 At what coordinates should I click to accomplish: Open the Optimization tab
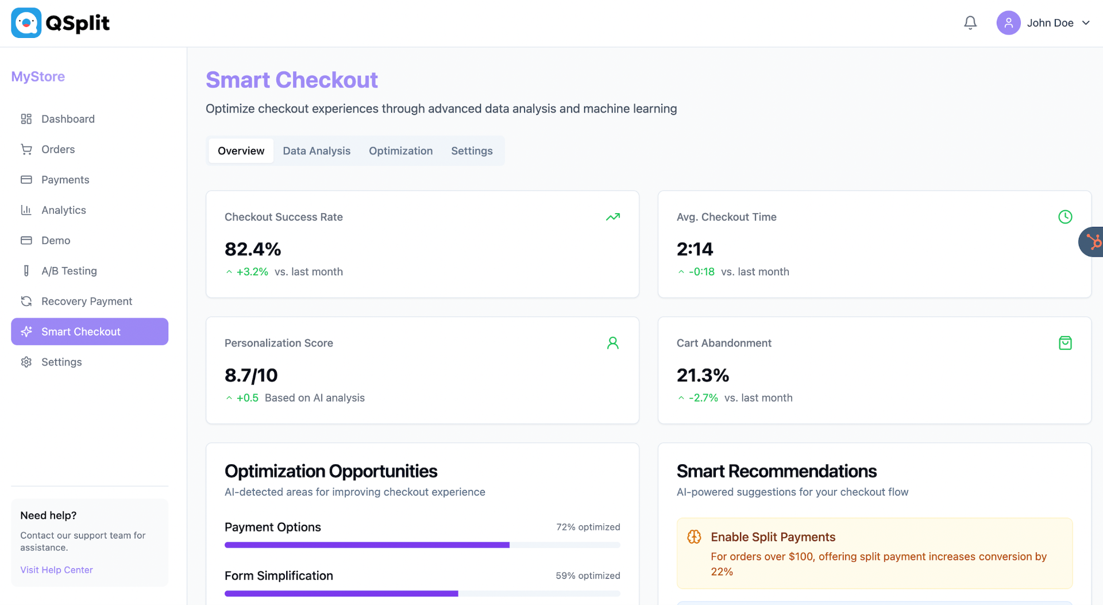tap(400, 151)
